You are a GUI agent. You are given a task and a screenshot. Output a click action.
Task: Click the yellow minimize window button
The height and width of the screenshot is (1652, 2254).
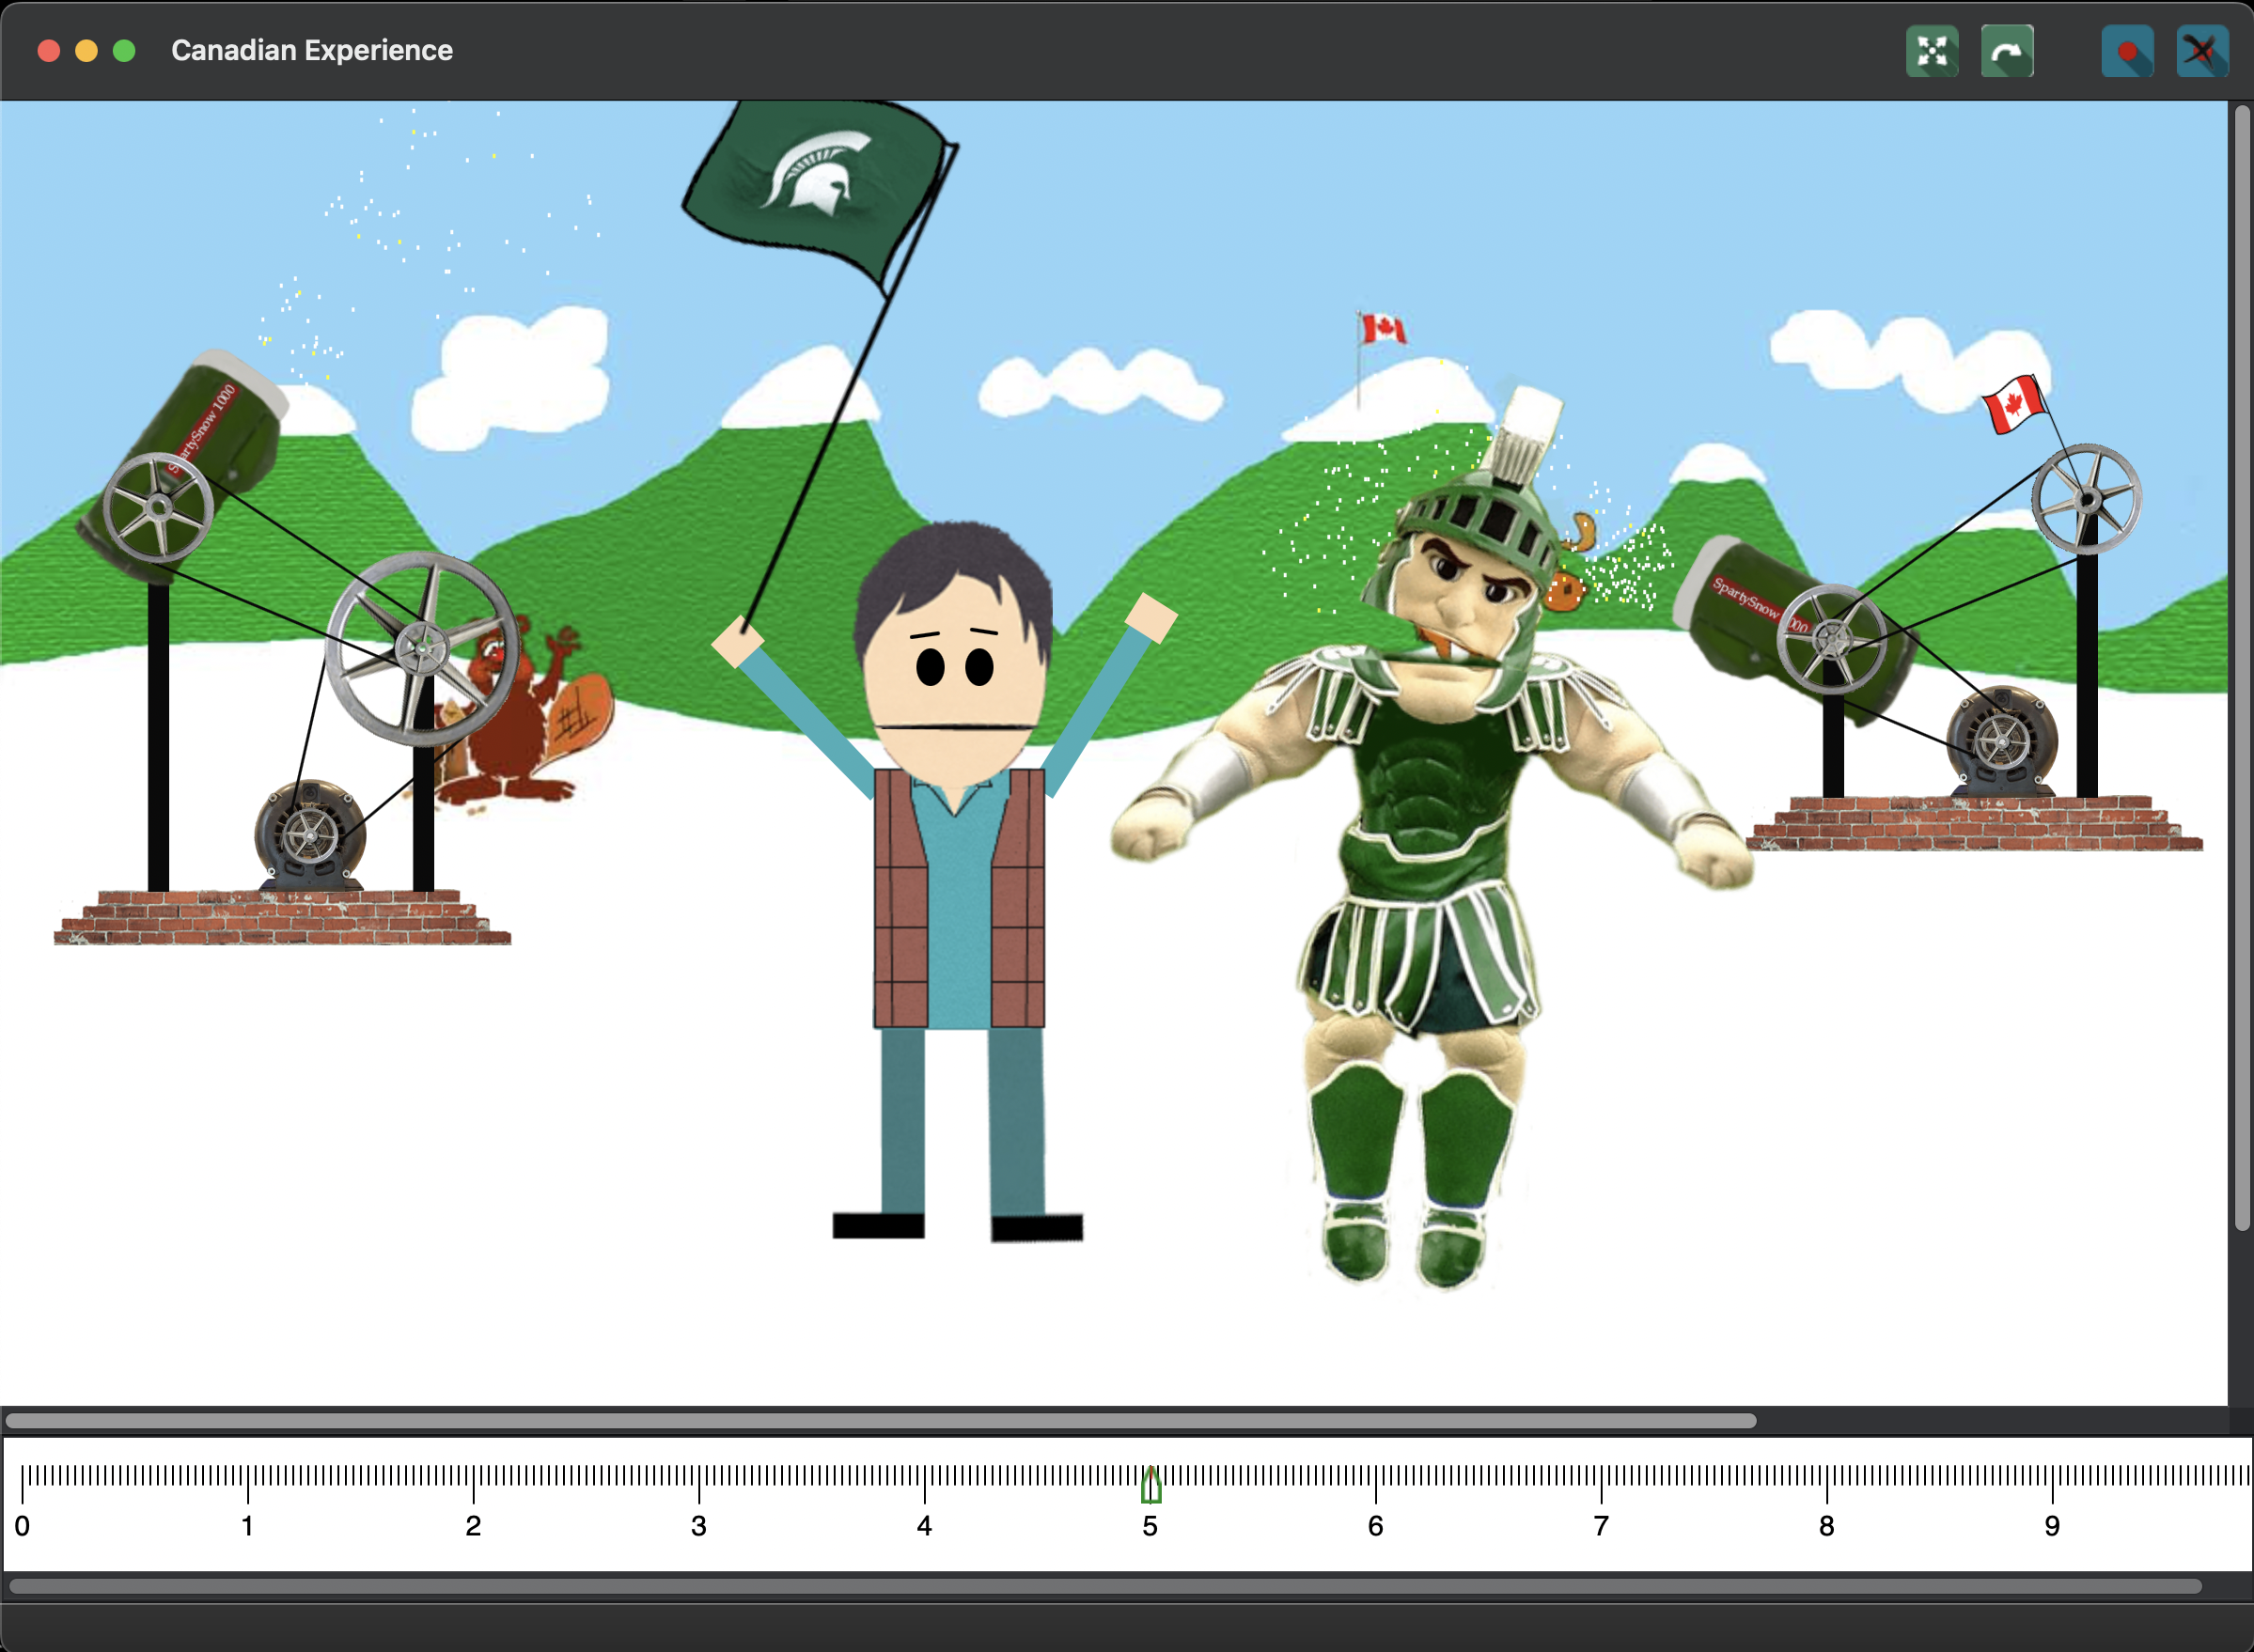point(86,51)
